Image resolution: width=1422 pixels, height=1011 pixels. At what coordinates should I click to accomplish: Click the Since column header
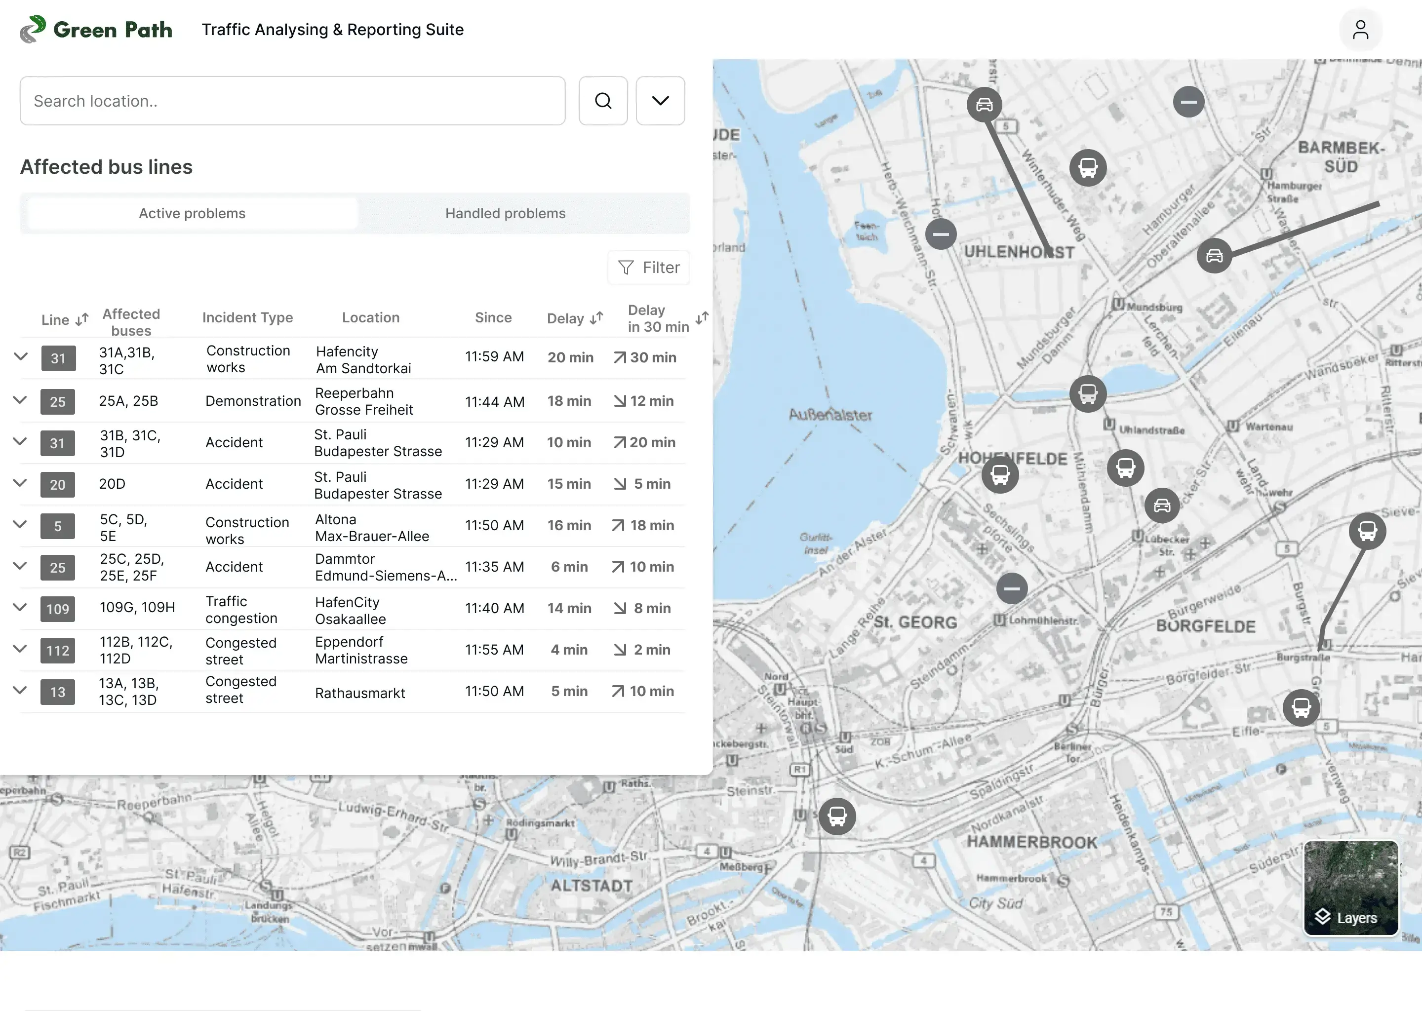click(493, 317)
